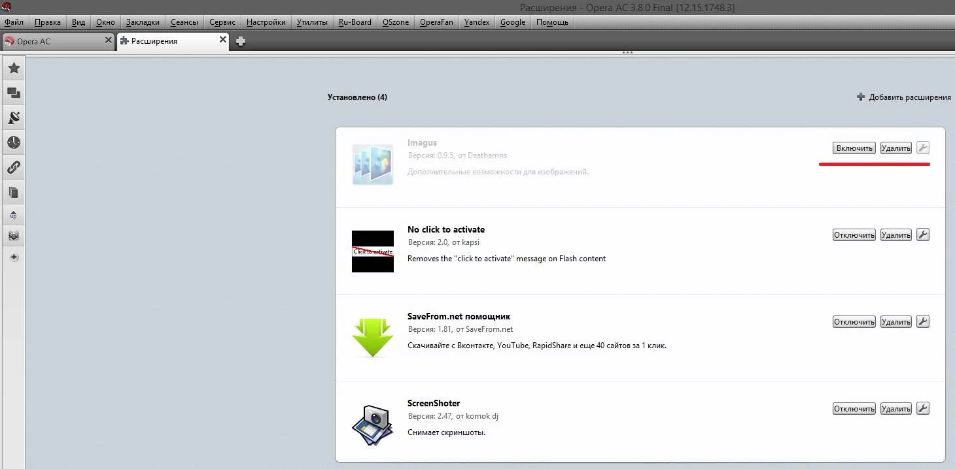Open the Ru-Board menu
Viewport: 955px width, 469px height.
tap(355, 22)
